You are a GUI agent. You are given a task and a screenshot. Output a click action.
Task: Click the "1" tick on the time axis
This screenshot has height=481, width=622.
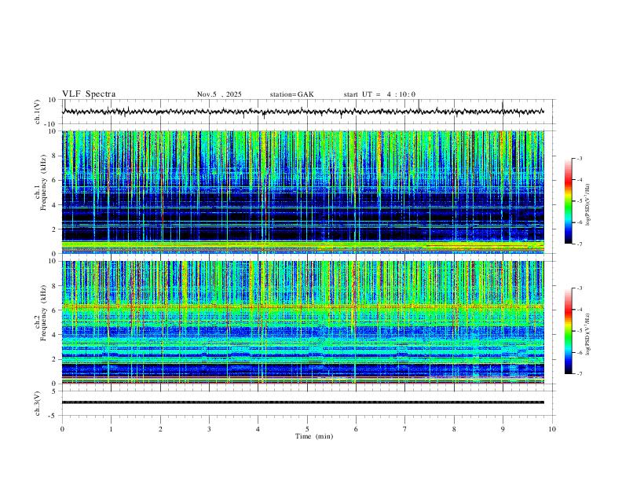click(x=112, y=429)
